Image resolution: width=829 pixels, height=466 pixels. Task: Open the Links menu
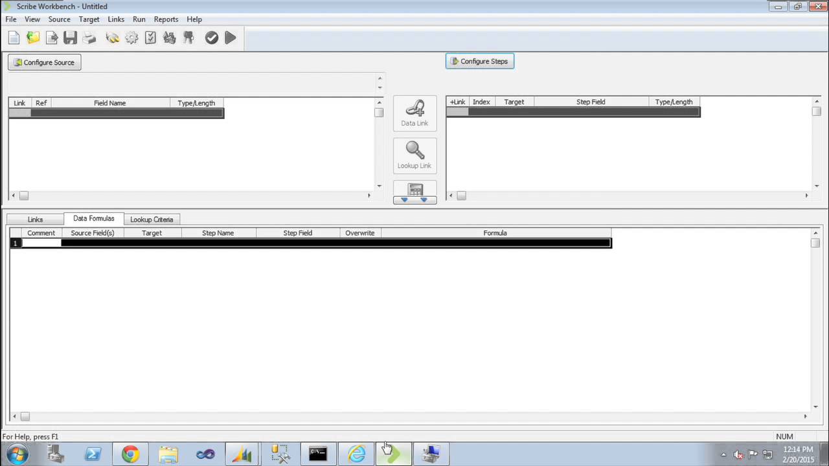click(116, 19)
